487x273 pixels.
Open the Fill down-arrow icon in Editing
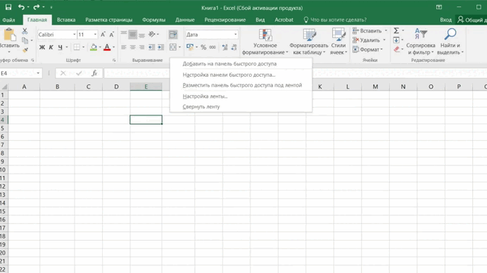coord(396,40)
